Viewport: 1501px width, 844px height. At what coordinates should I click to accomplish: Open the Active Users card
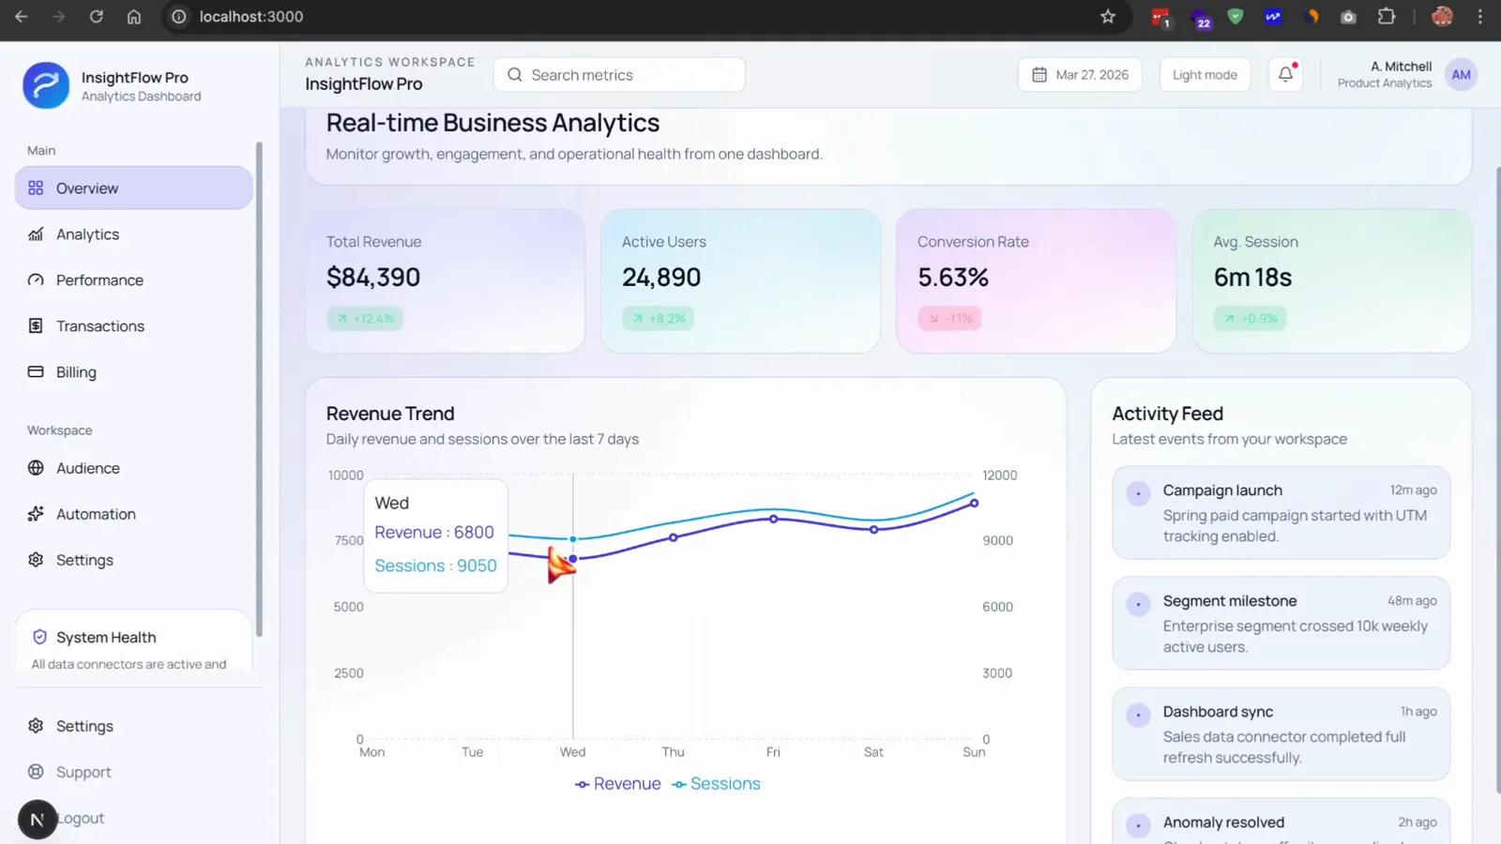[x=740, y=280]
